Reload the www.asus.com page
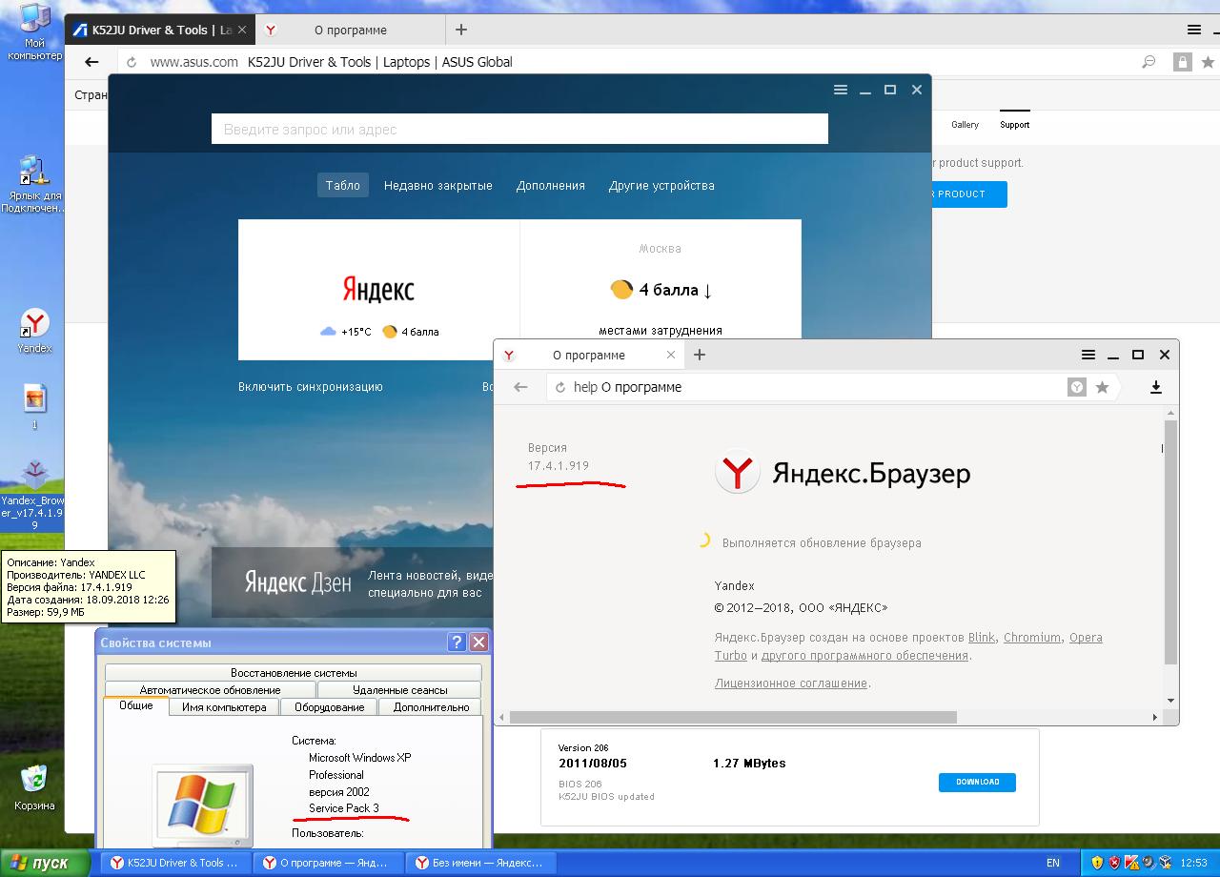 click(132, 62)
